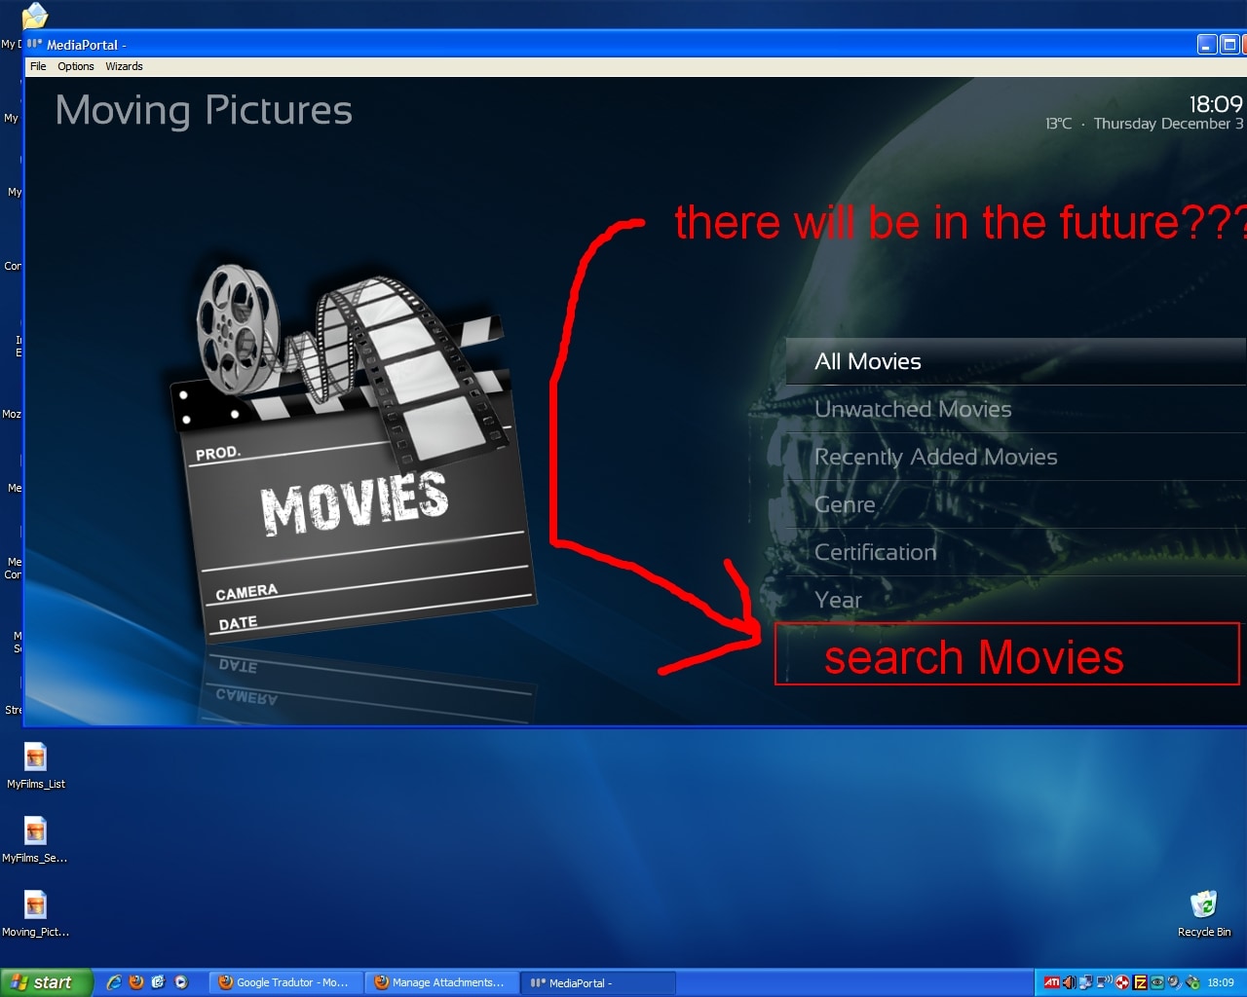
Task: Switch to Google Tradutor taskbar window
Action: click(x=284, y=982)
